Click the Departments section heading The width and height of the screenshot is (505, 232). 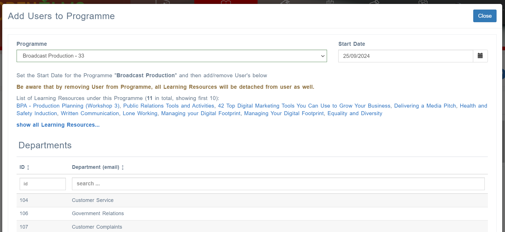(45, 145)
